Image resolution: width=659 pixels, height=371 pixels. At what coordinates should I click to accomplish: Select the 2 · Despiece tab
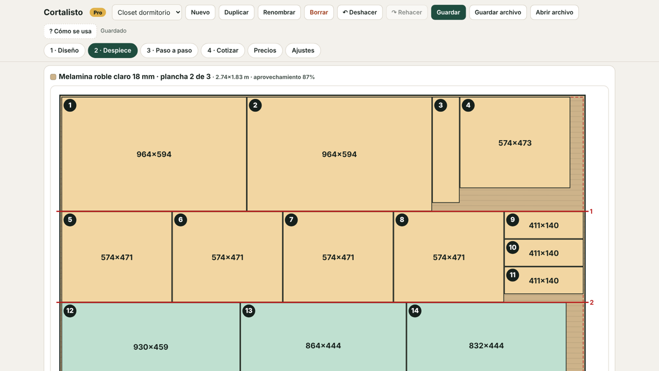click(113, 50)
